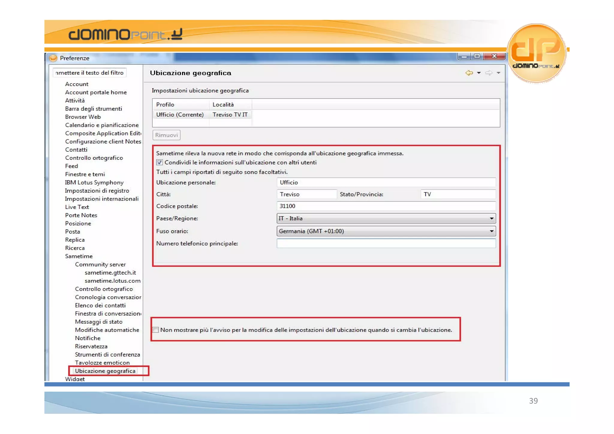Image resolution: width=614 pixels, height=434 pixels.
Task: Click the round DominoPoint logo badge
Action: coord(536,52)
